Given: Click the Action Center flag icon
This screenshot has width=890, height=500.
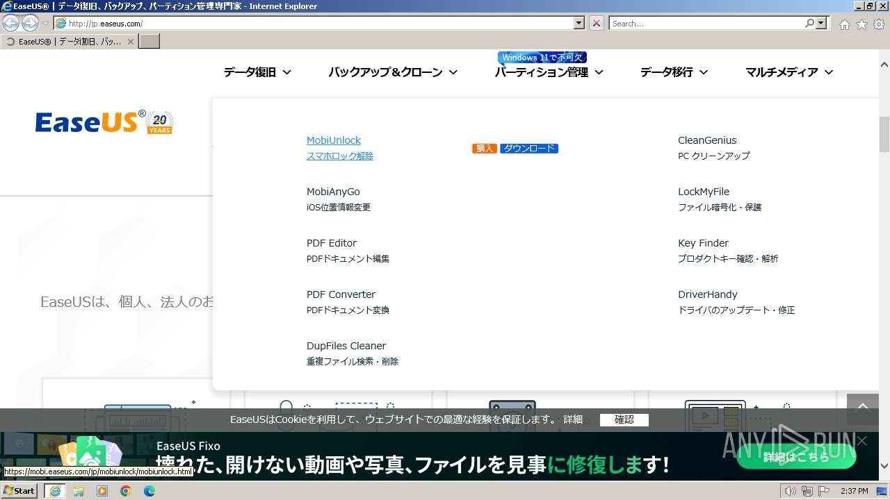Looking at the screenshot, I should point(823,491).
